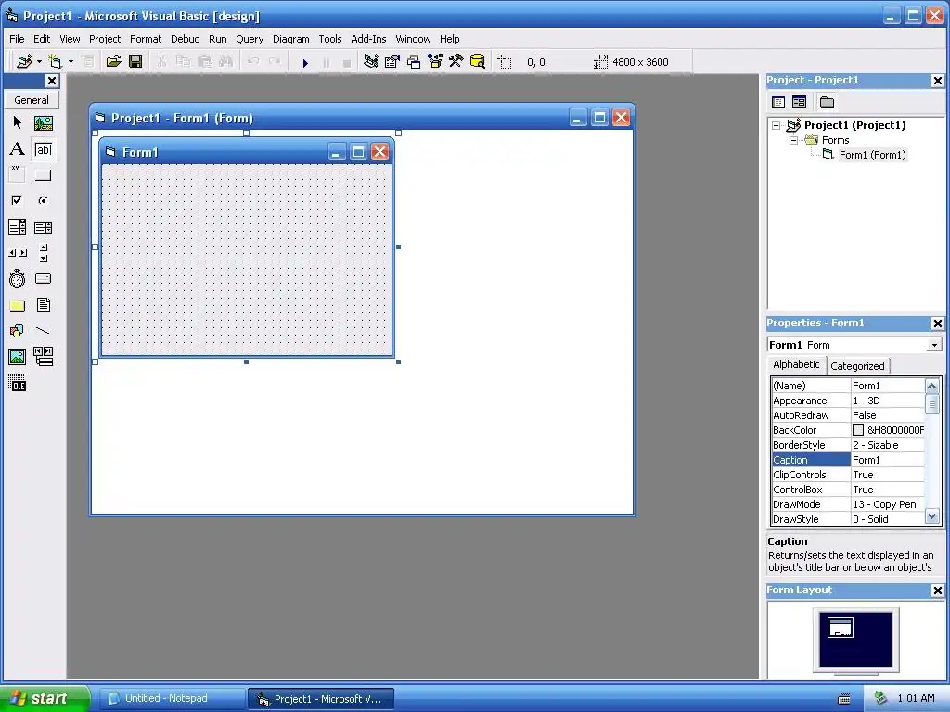Select the Pointer tool in toolbox

tap(17, 123)
